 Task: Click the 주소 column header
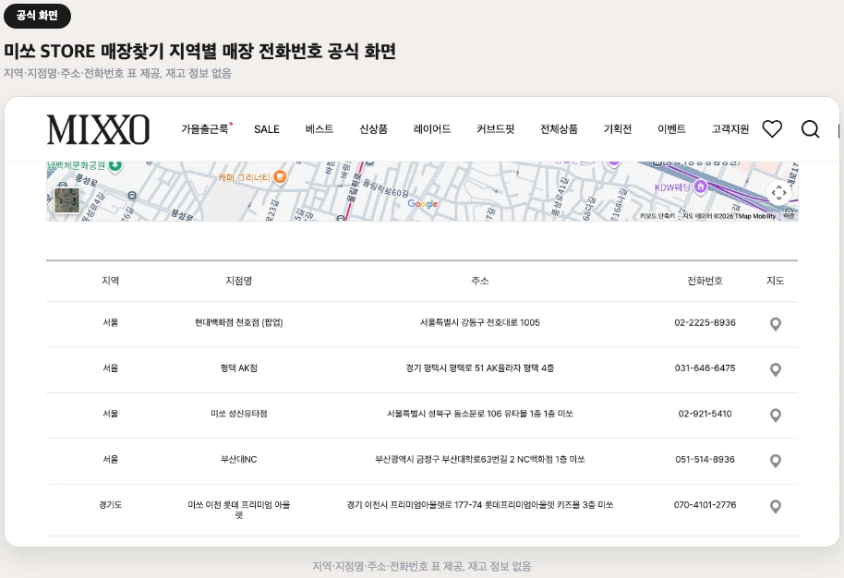coord(479,281)
